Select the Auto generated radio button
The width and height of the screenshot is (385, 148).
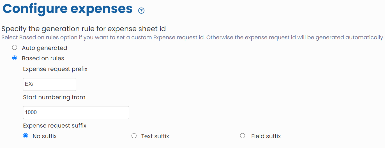pos(15,48)
